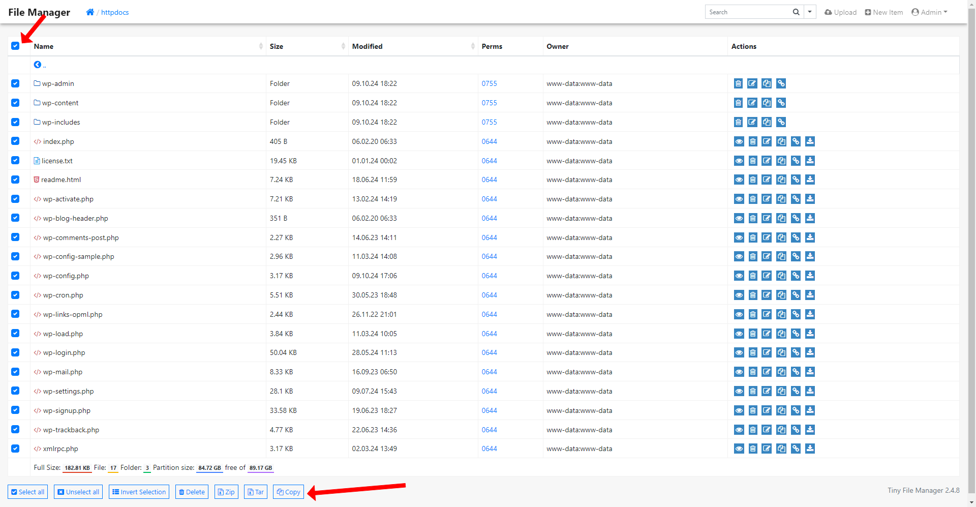Open direct link for license.txt
The width and height of the screenshot is (976, 507).
796,161
